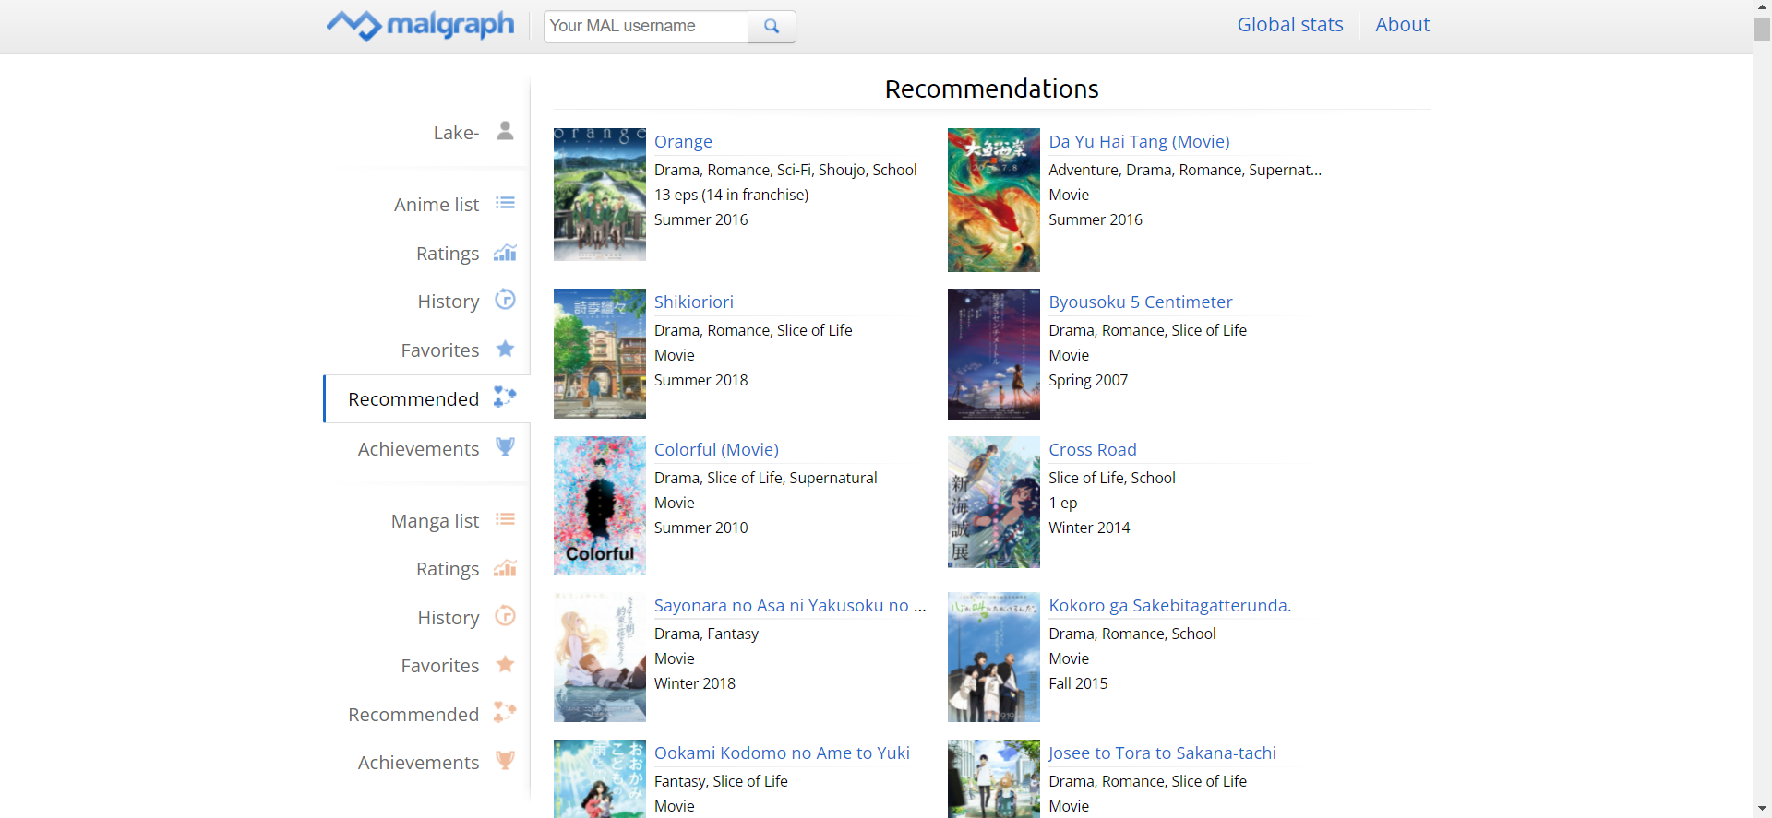Viewport: 1772px width, 818px height.
Task: Open the Shikioriori title link
Action: (x=694, y=302)
